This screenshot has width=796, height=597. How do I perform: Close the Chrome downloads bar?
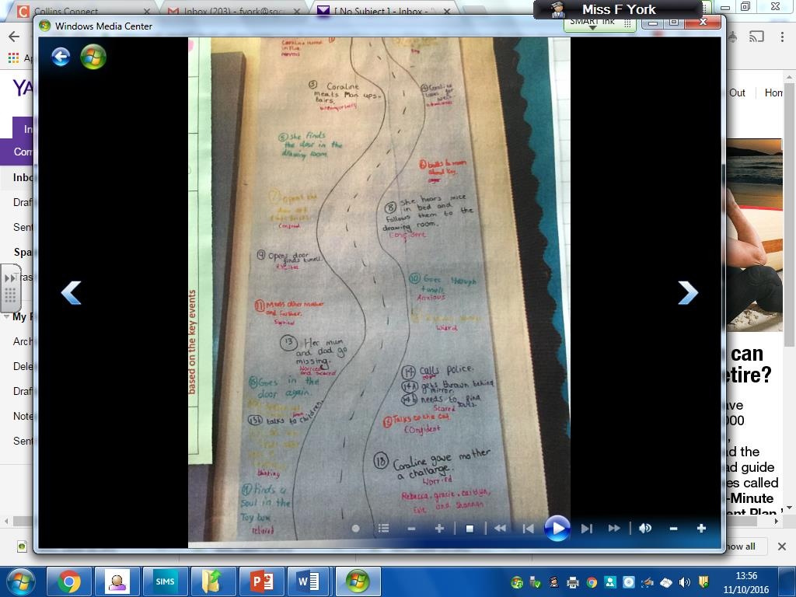[782, 546]
